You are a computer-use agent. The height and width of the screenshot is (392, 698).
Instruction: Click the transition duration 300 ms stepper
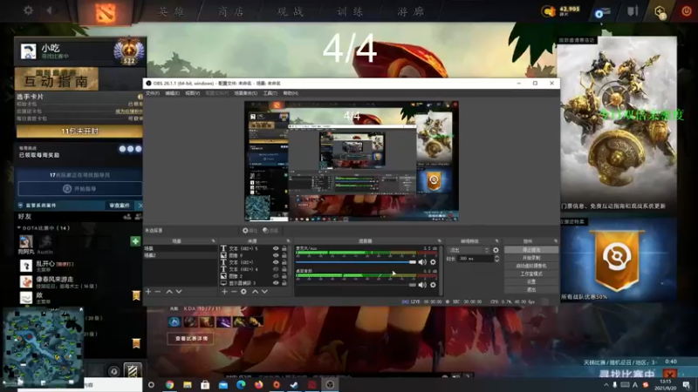pyautogui.click(x=496, y=259)
